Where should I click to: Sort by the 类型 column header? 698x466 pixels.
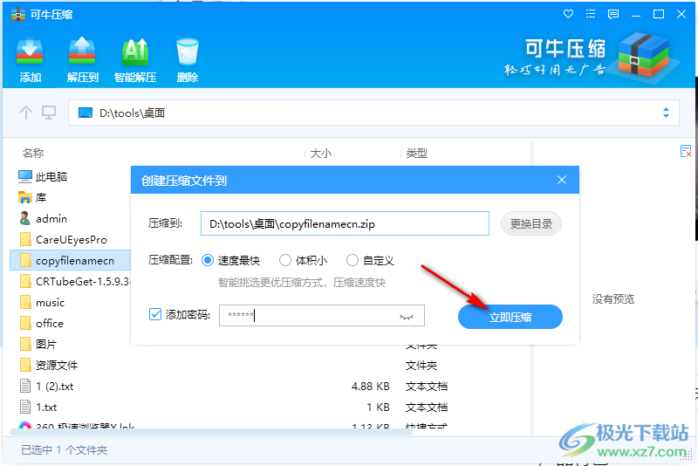[x=417, y=154]
